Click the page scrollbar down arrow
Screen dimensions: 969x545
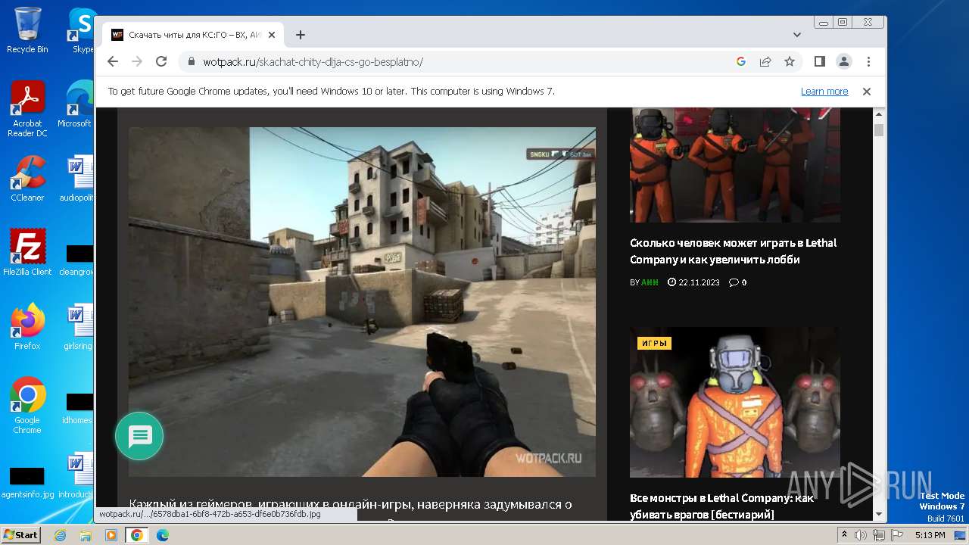(x=879, y=514)
